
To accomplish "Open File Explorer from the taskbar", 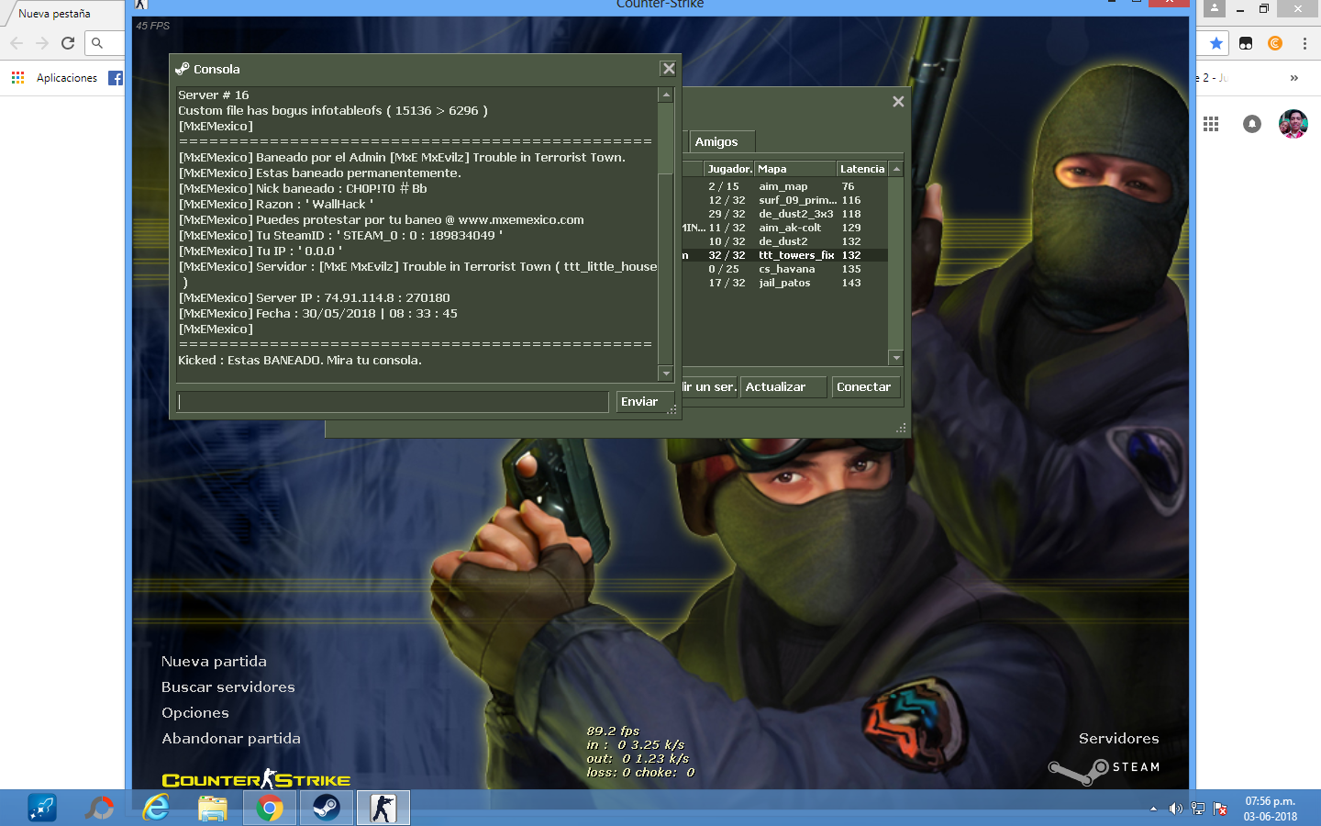I will click(x=213, y=808).
